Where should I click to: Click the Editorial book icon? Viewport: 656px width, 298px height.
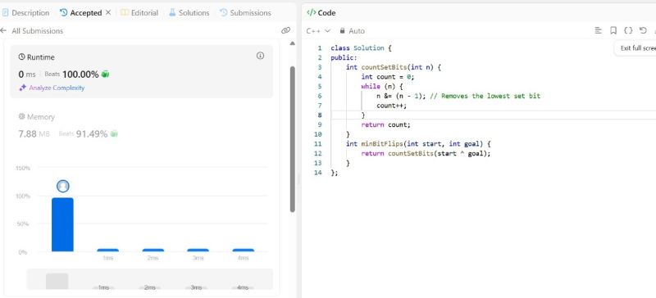click(x=125, y=12)
